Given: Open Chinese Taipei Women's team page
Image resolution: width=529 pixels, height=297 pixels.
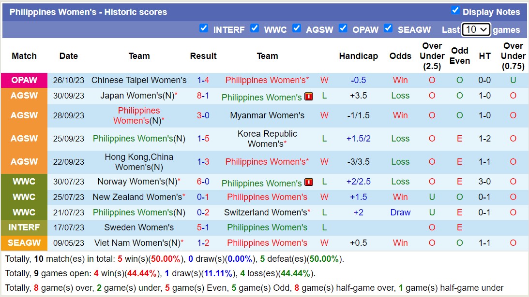Looking at the screenshot, I should click(138, 80).
